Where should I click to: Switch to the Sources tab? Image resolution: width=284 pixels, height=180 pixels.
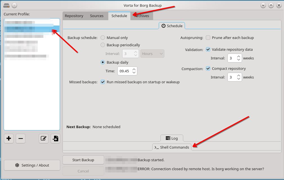pyautogui.click(x=97, y=16)
